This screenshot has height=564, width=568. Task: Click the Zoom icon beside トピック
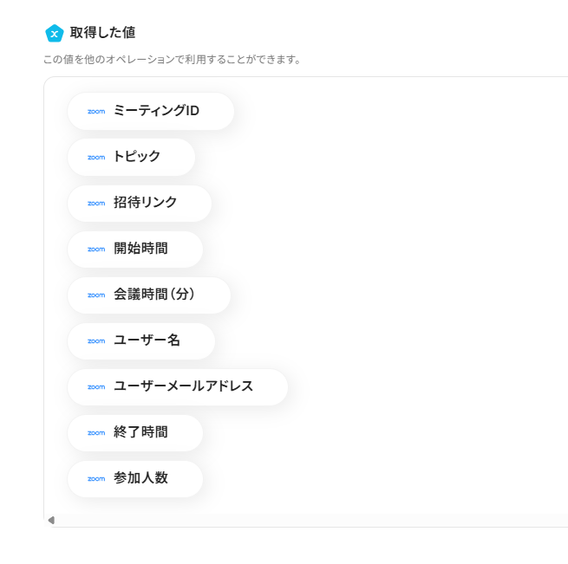[x=96, y=158]
